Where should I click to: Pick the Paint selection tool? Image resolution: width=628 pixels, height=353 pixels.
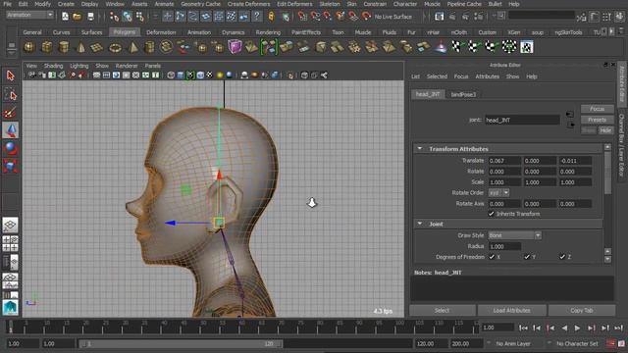11,113
